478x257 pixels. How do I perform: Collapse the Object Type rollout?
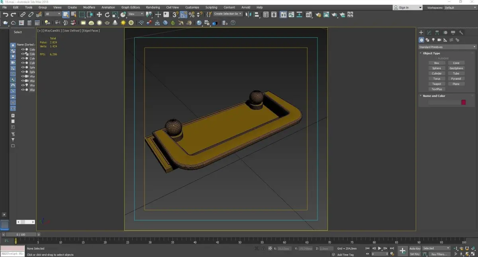pyautogui.click(x=431, y=53)
